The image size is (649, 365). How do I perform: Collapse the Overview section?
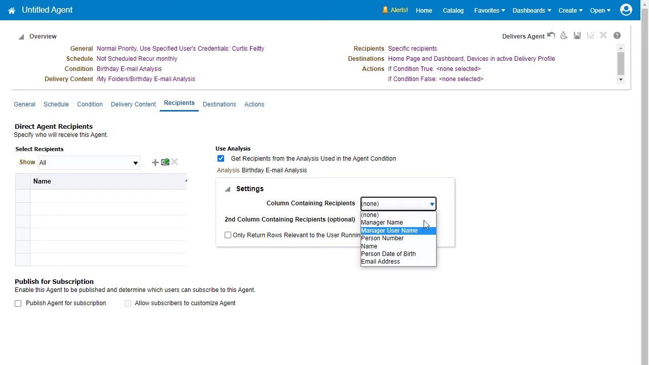21,37
